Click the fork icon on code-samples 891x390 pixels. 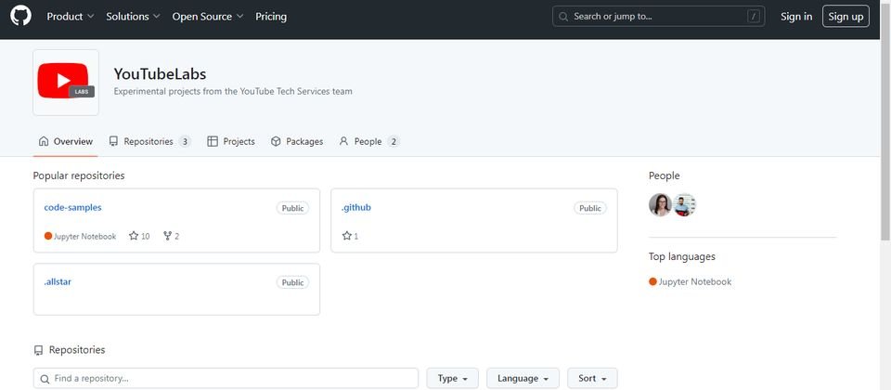[167, 235]
